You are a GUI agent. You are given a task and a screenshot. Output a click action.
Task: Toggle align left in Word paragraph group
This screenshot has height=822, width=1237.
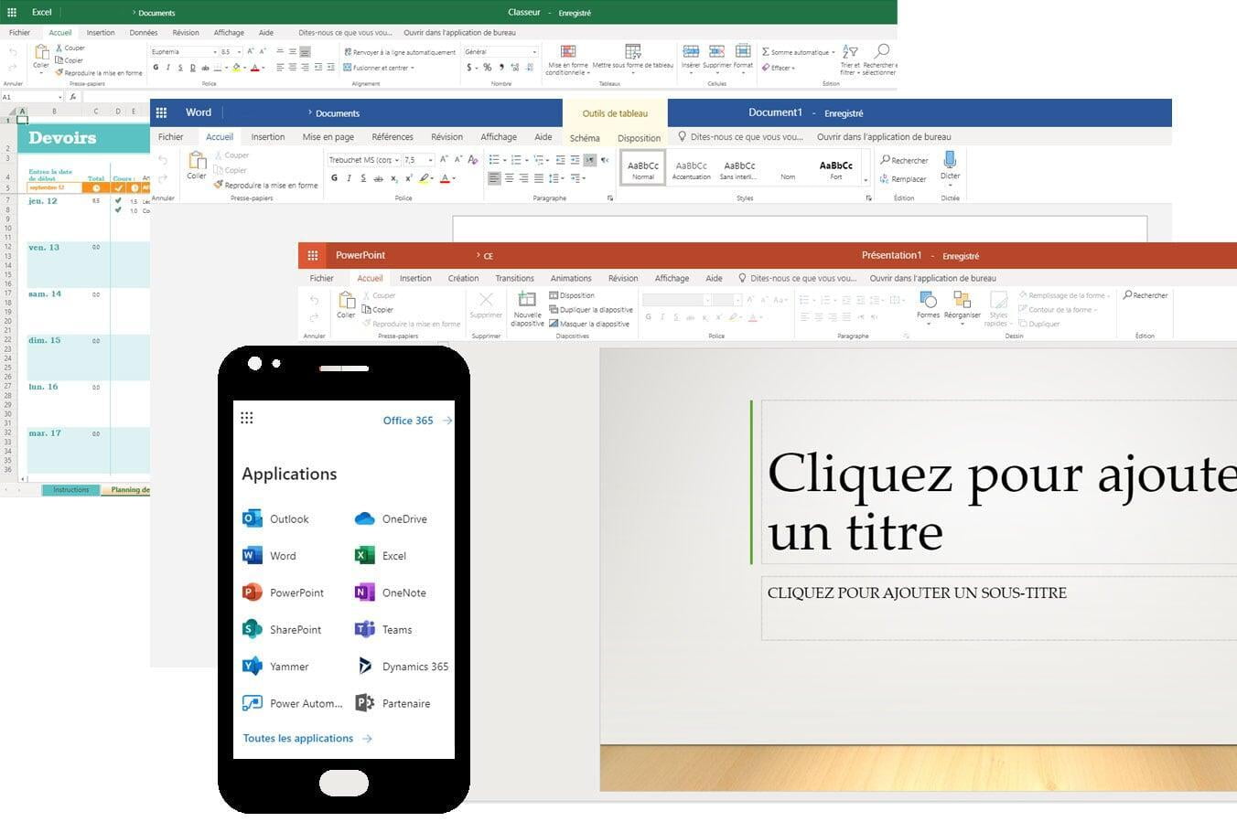pyautogui.click(x=494, y=178)
